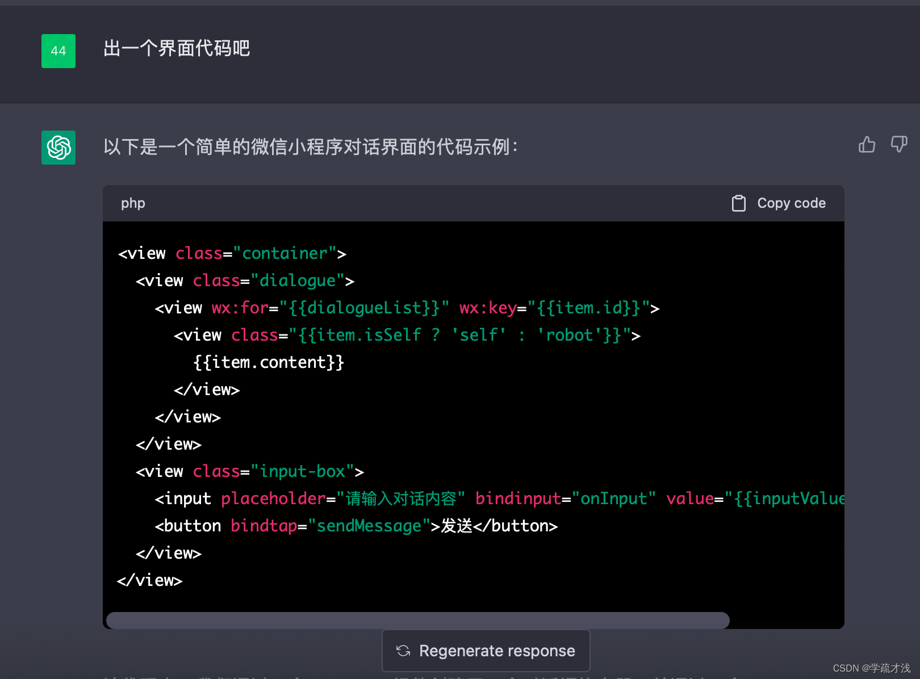920x679 pixels.
Task: Click the clipboard icon beside Copy code
Action: coord(739,203)
